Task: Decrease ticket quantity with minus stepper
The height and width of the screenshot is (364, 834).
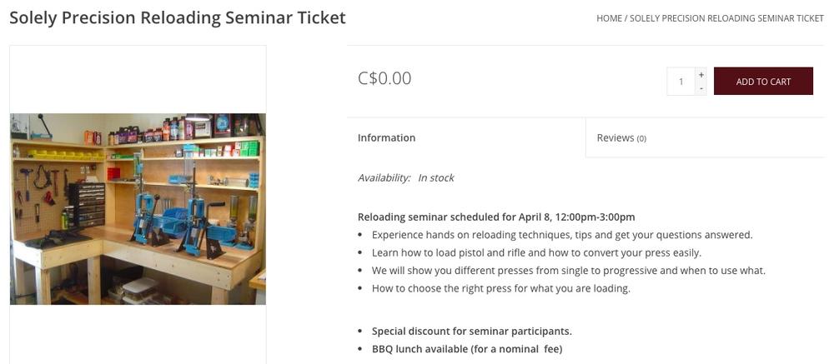Action: point(701,88)
